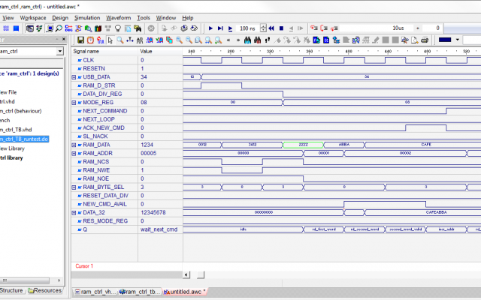Image resolution: width=481 pixels, height=300 pixels.
Task: Click the magnifier zoom mode icon in waveform toolbar
Action: [x=121, y=40]
